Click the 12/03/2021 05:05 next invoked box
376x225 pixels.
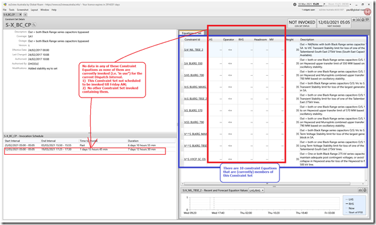click(334, 23)
